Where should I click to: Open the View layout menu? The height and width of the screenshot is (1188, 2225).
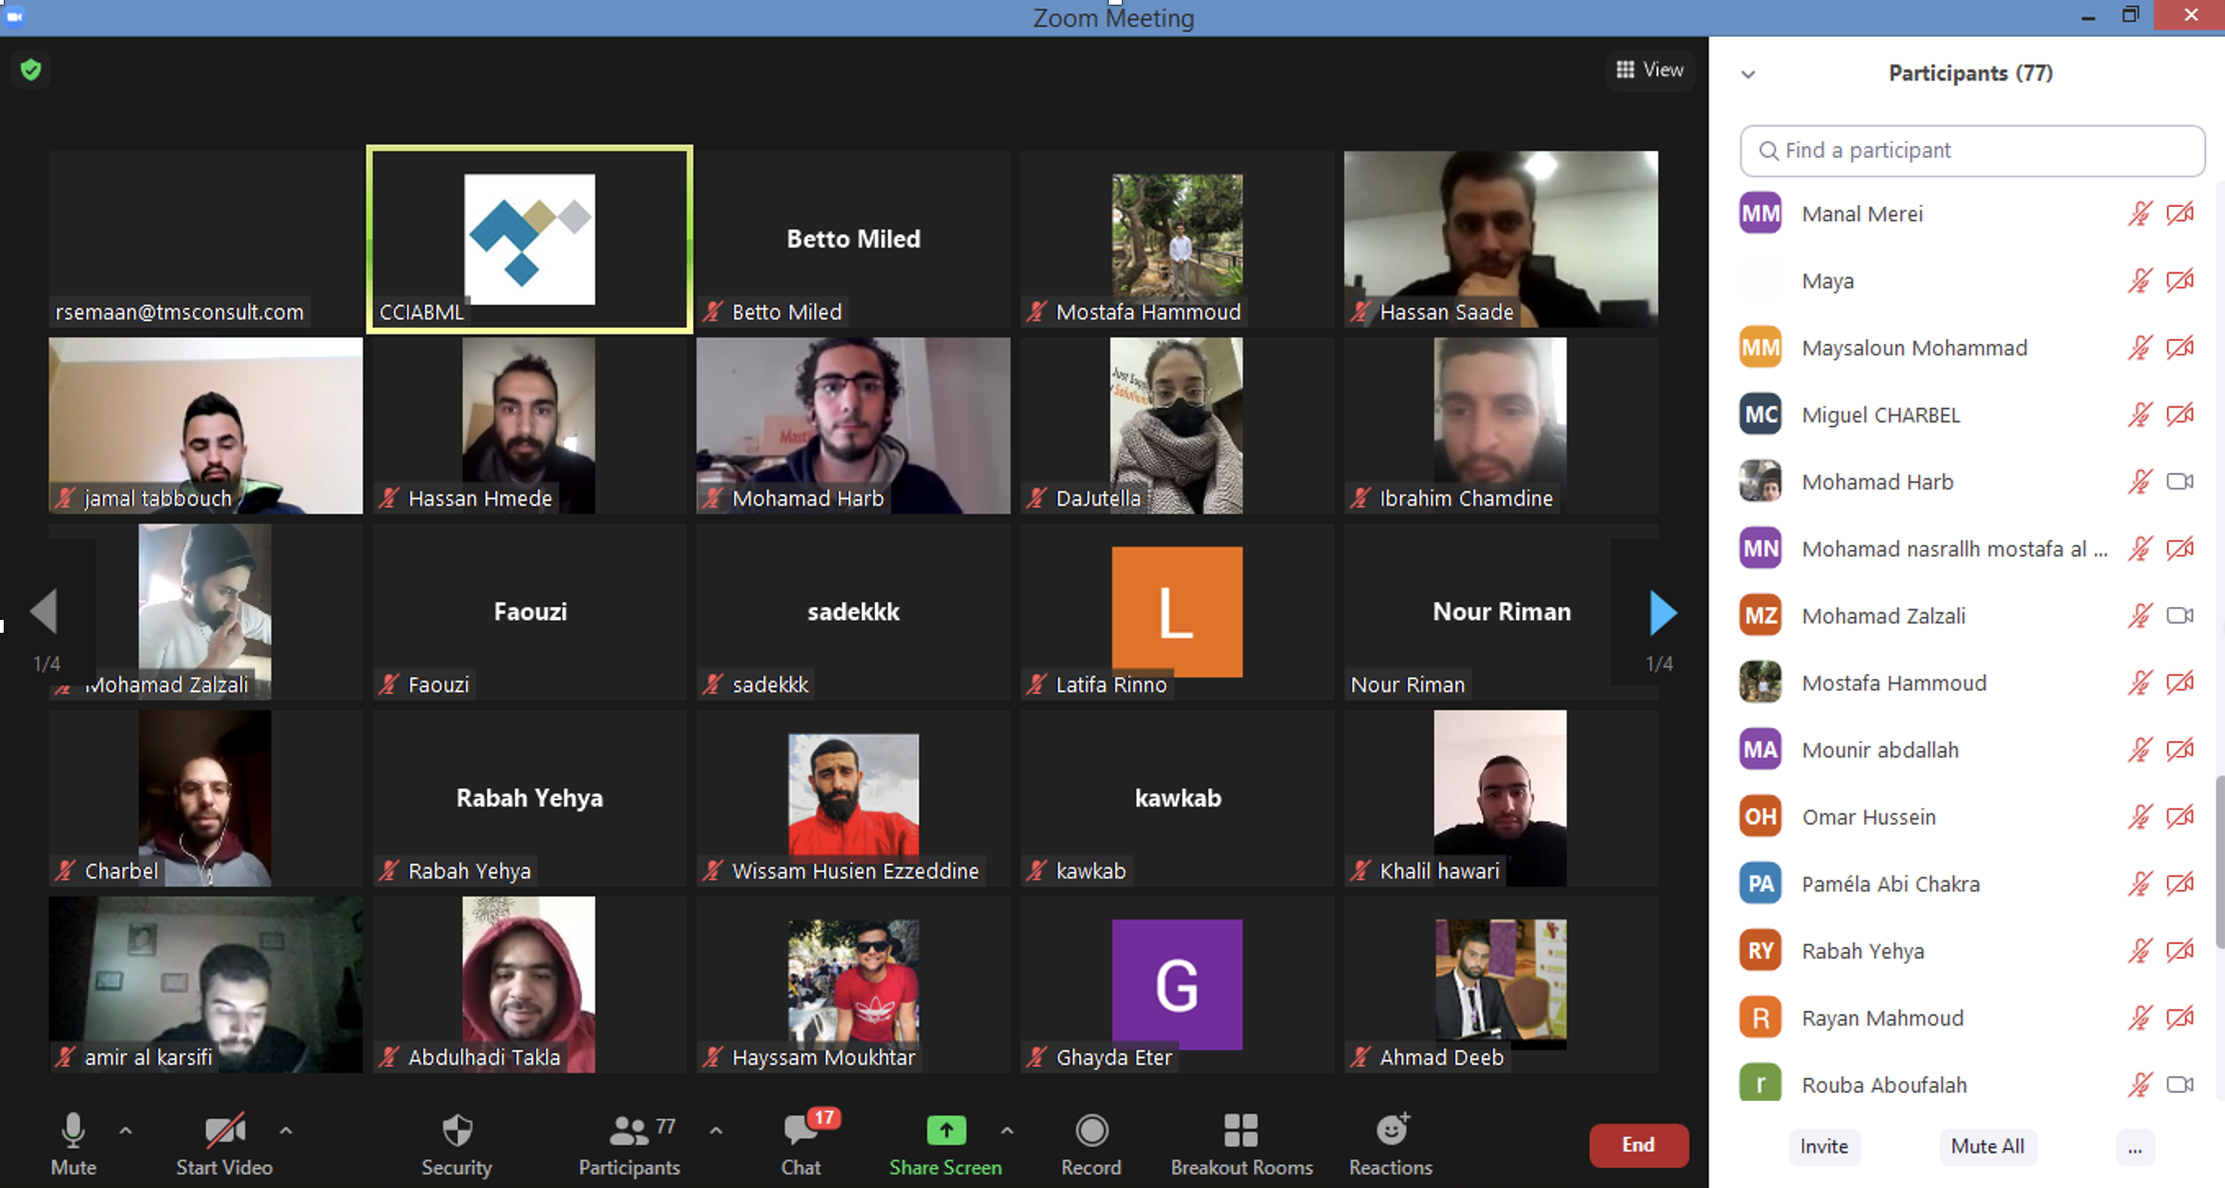point(1650,70)
